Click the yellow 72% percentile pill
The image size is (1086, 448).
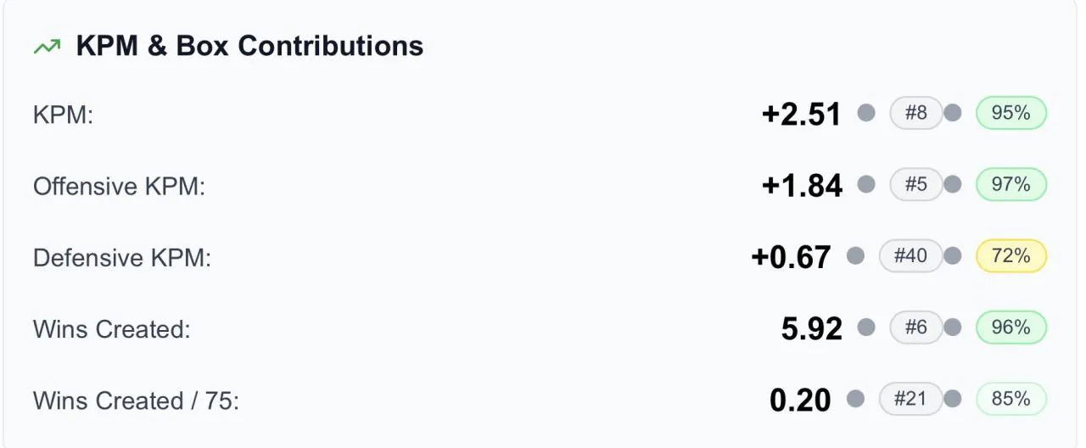(1011, 255)
